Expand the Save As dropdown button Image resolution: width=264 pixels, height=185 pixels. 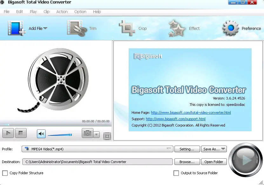pos(214,149)
